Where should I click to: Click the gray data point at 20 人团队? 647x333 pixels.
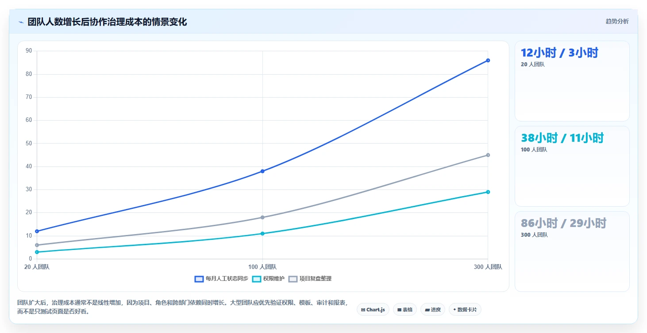[x=37, y=245]
